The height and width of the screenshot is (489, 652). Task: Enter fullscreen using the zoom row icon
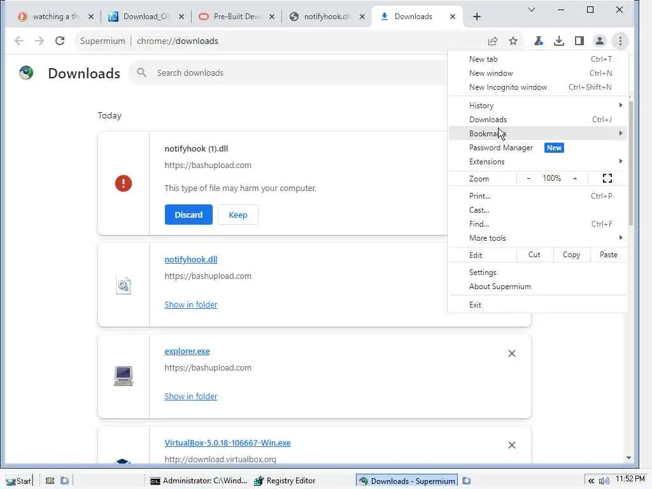click(607, 178)
